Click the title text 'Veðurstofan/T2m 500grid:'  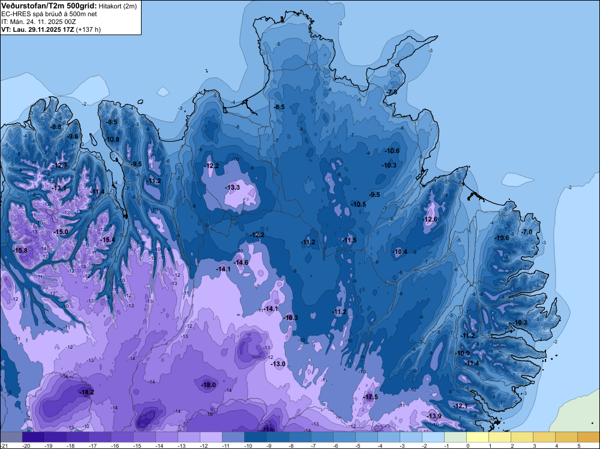[49, 5]
